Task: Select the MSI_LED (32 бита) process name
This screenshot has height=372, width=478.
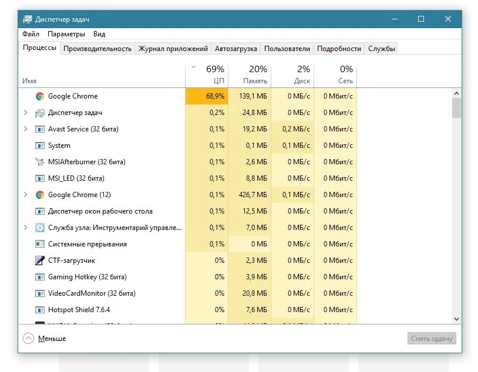Action: click(76, 178)
